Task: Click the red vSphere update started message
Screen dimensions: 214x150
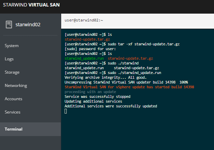Action: click(129, 87)
